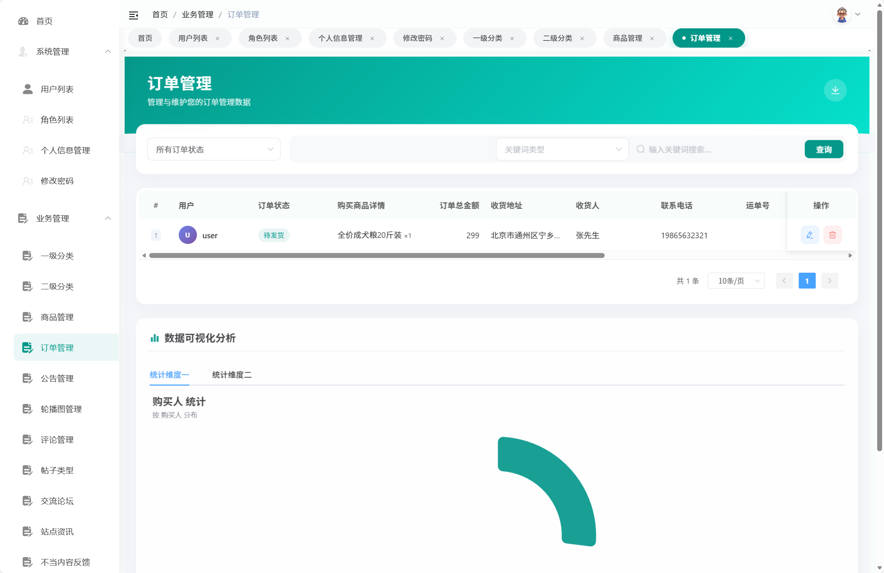
Task: Close the 修改密码 tab
Action: pos(442,38)
